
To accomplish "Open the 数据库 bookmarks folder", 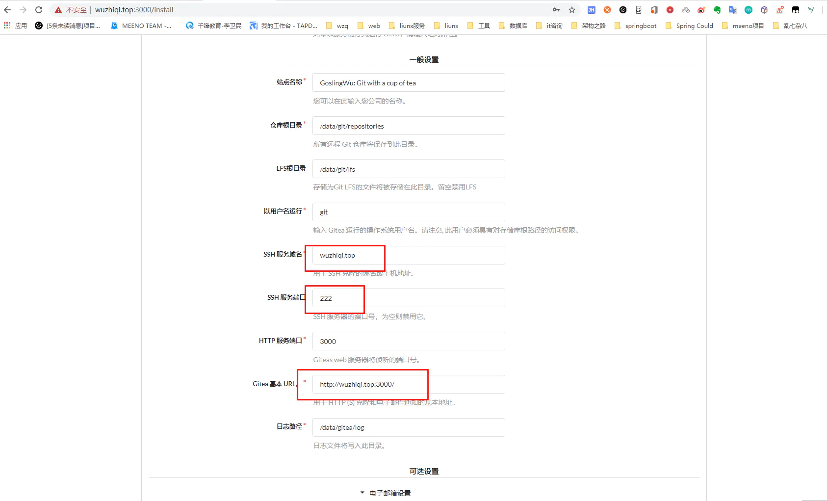I will click(513, 26).
